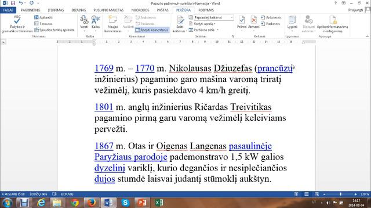Open the Kalba language menu

click(96, 24)
